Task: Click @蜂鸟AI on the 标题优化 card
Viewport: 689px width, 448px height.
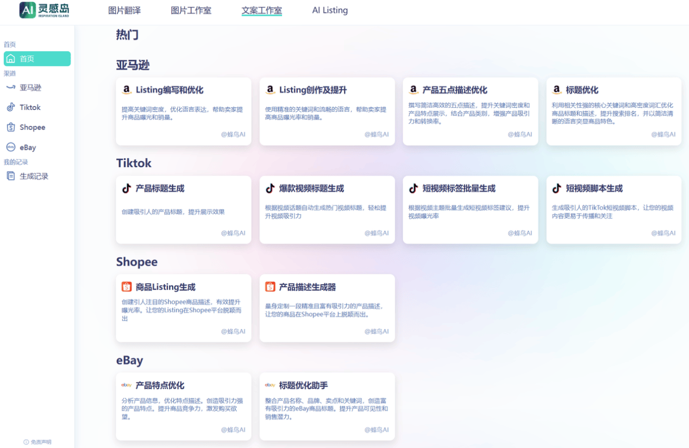Action: 663,134
